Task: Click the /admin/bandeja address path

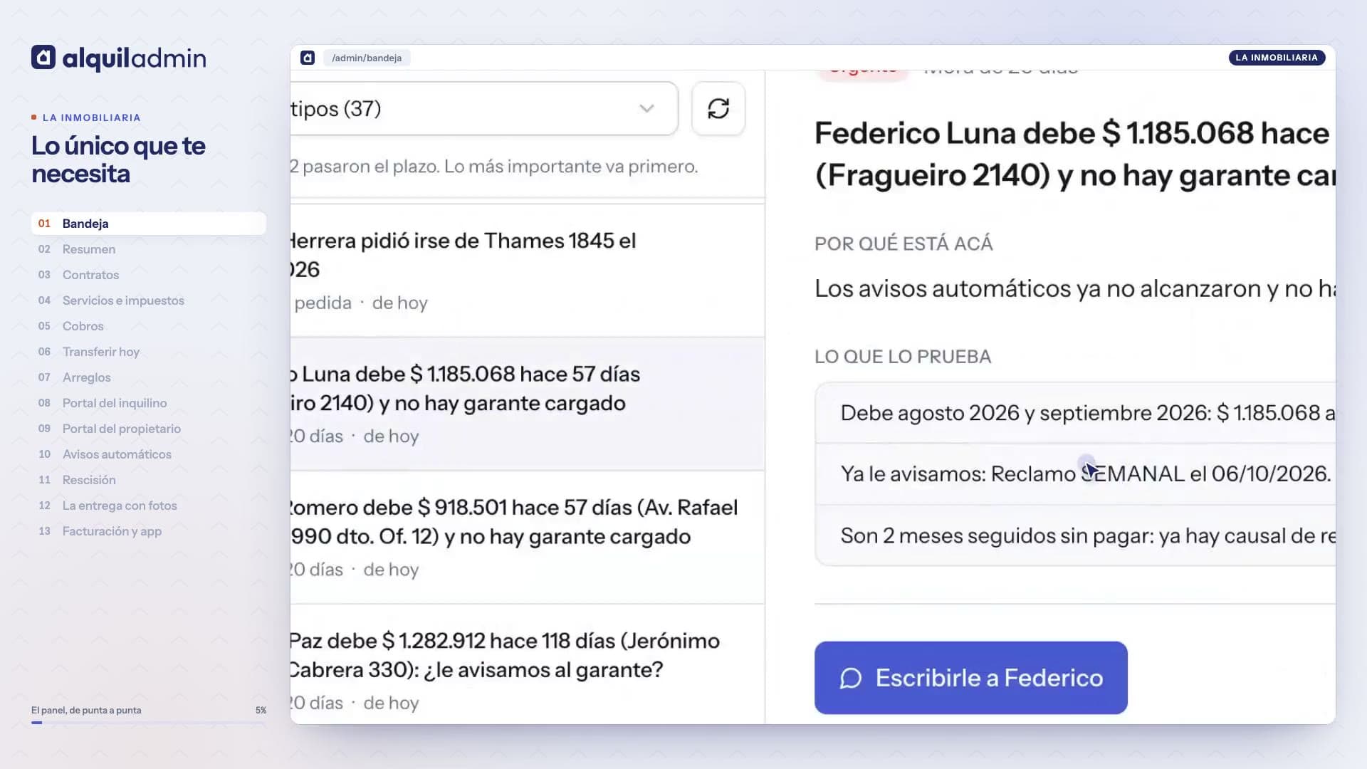Action: coord(367,58)
